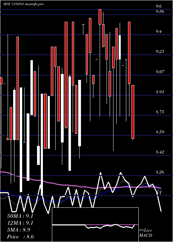
Task: Click the 8.59 price axis label
Action: [x=160, y=132]
